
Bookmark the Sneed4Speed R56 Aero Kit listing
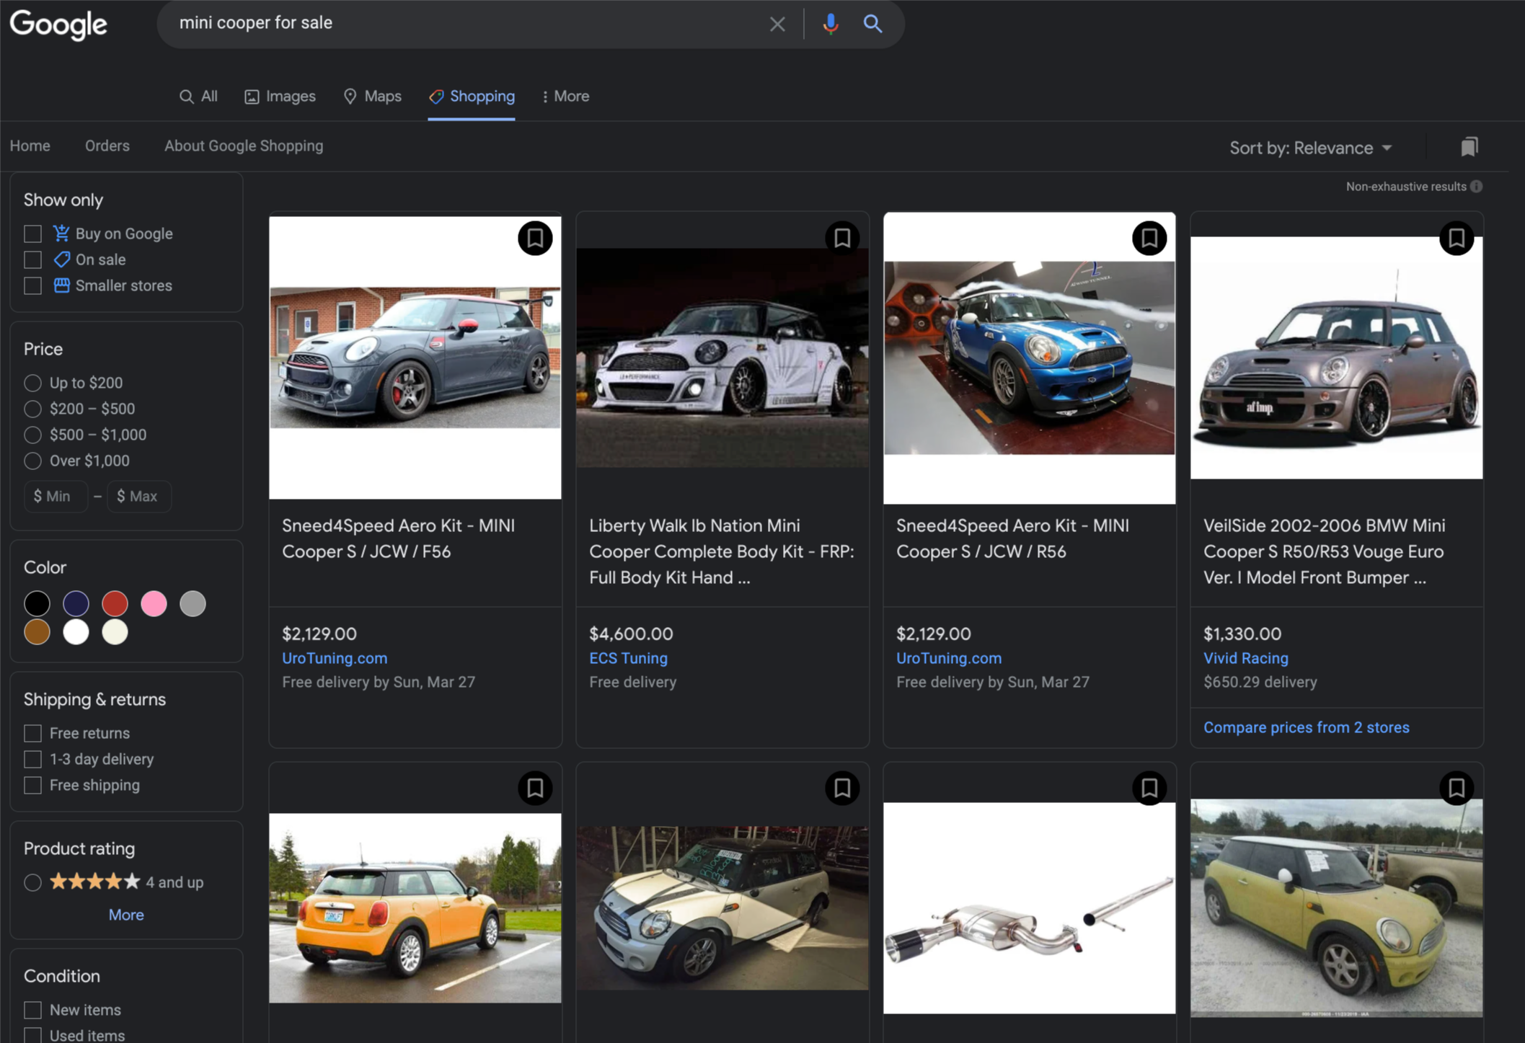[x=1149, y=238]
